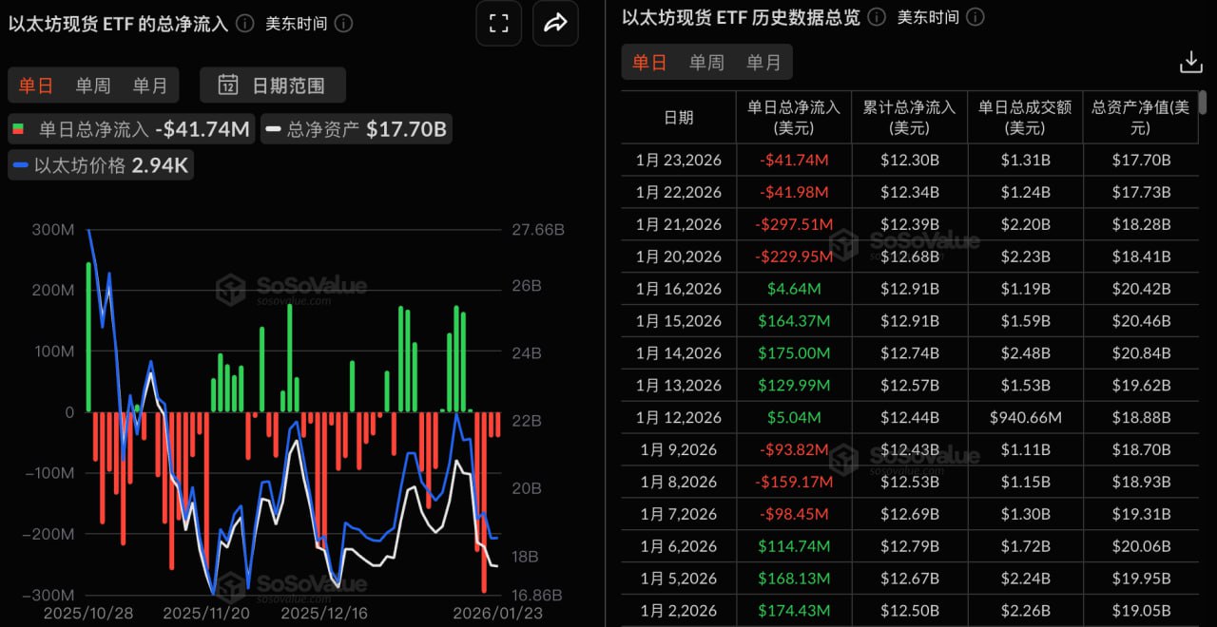1217x627 pixels.
Task: Select the date 1月 23,2026 in the table
Action: click(x=679, y=160)
